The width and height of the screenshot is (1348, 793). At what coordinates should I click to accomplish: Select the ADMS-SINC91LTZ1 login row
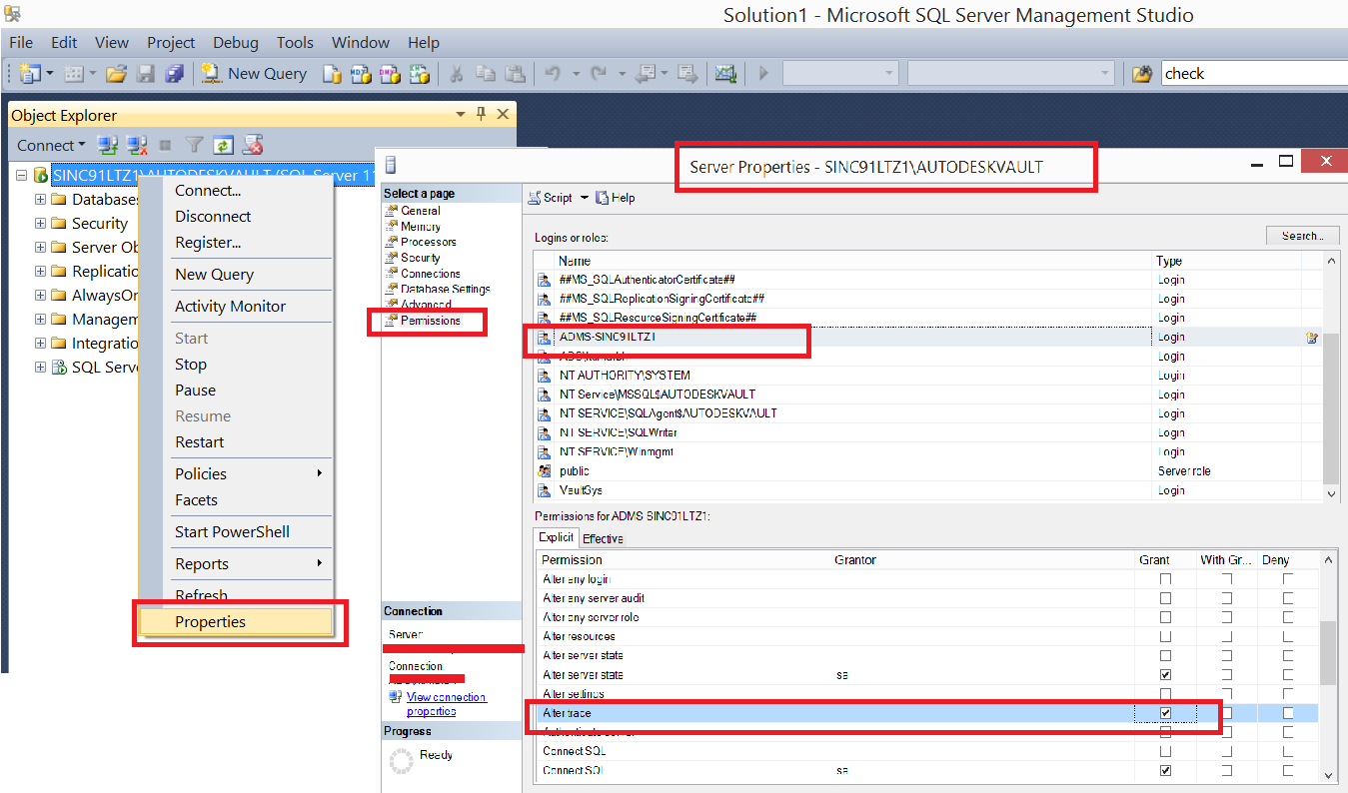(x=927, y=338)
